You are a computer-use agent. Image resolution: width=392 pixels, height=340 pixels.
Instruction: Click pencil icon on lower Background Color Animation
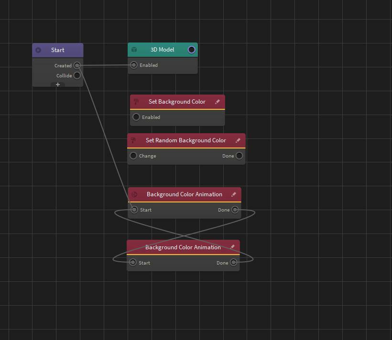tap(232, 247)
